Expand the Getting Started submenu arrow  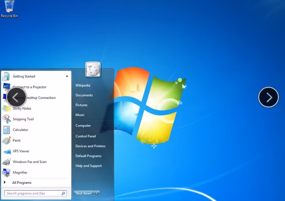[x=67, y=76]
